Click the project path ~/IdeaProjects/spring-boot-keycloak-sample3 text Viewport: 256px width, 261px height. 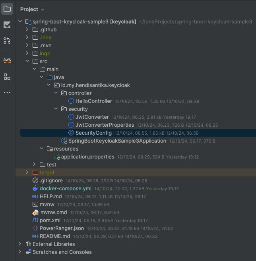(x=196, y=21)
